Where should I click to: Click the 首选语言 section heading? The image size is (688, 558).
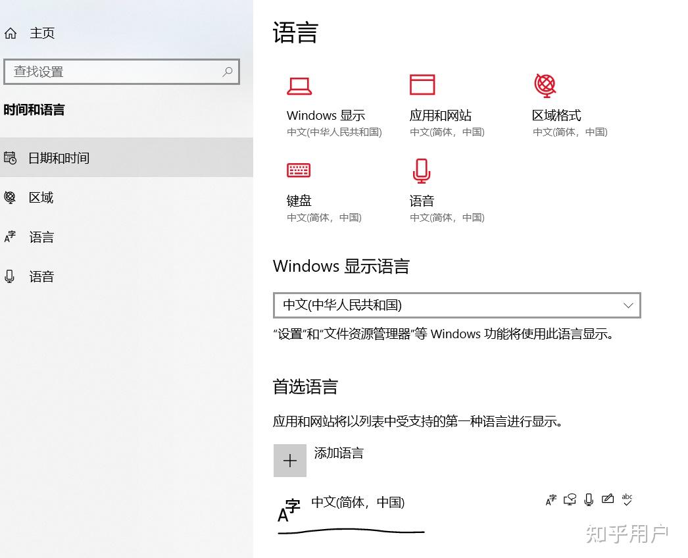tap(305, 387)
